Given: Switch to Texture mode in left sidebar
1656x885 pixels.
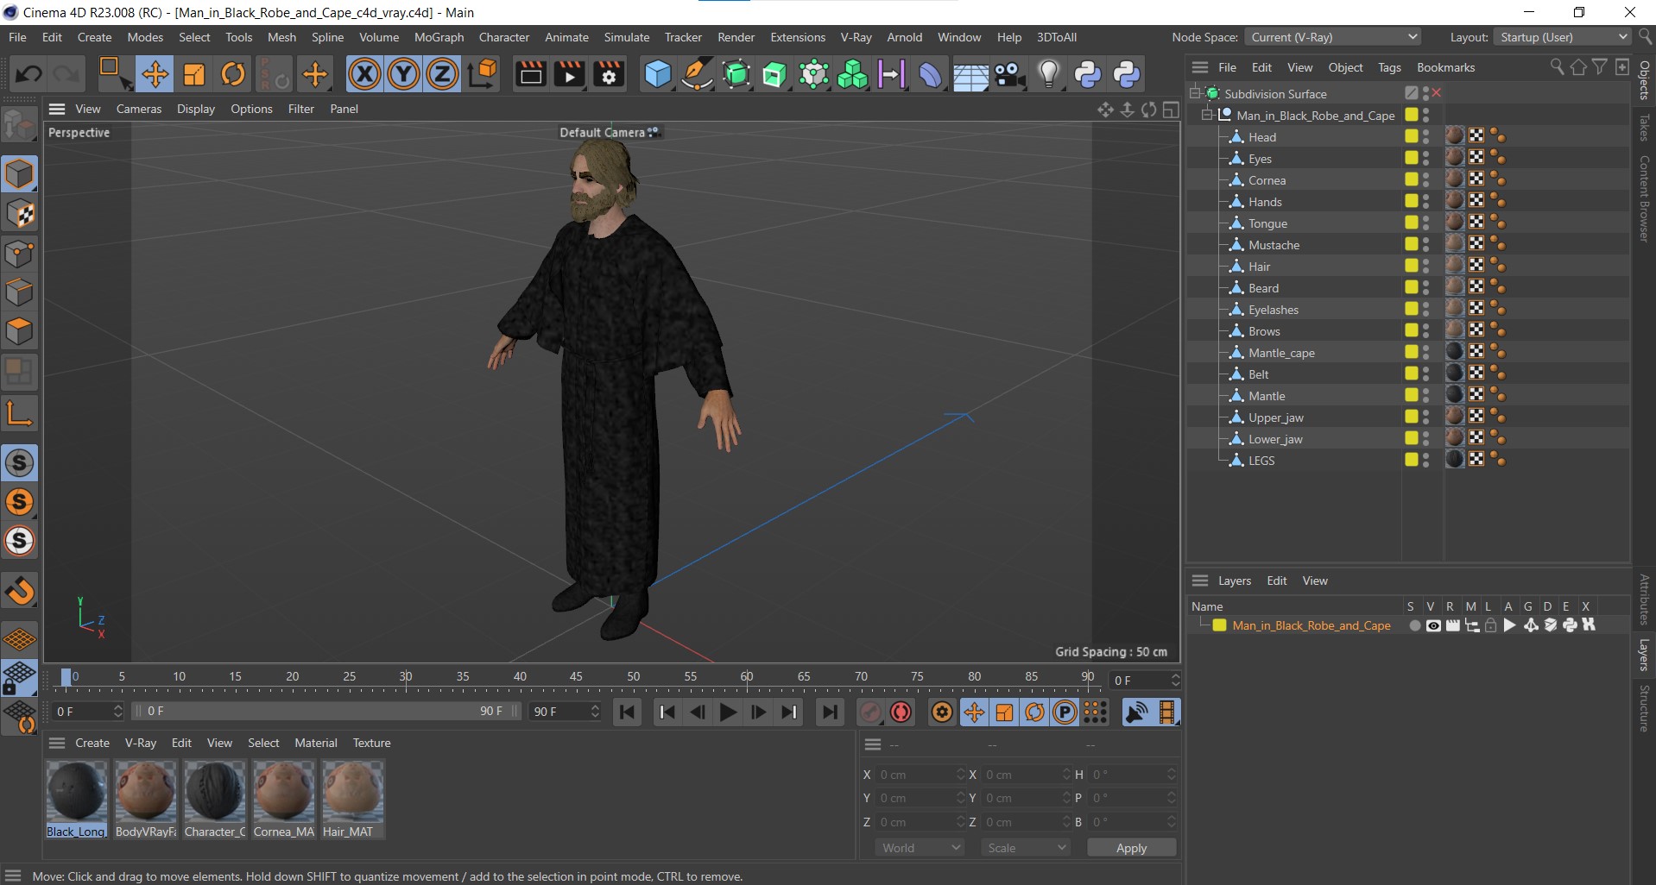Looking at the screenshot, I should [x=19, y=214].
